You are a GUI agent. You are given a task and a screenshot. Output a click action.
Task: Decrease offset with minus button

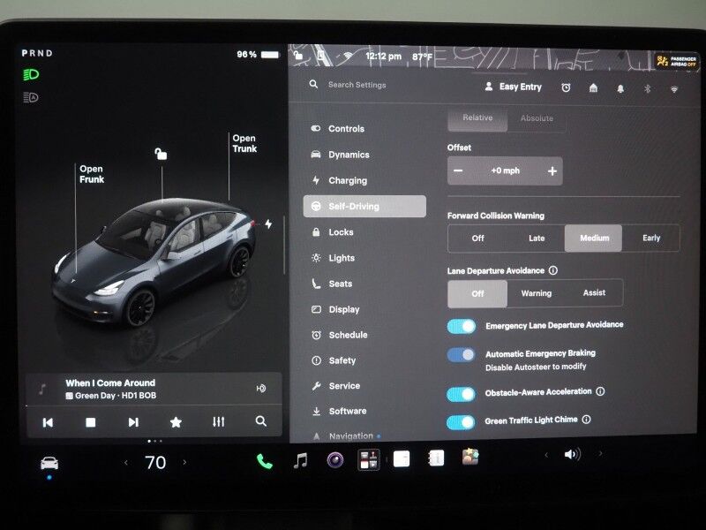point(458,170)
